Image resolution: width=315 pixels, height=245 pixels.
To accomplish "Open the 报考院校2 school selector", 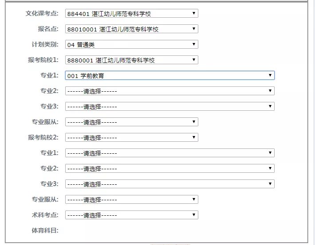I will coord(131,137).
